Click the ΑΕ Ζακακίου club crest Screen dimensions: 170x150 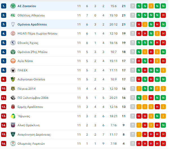(13, 6)
